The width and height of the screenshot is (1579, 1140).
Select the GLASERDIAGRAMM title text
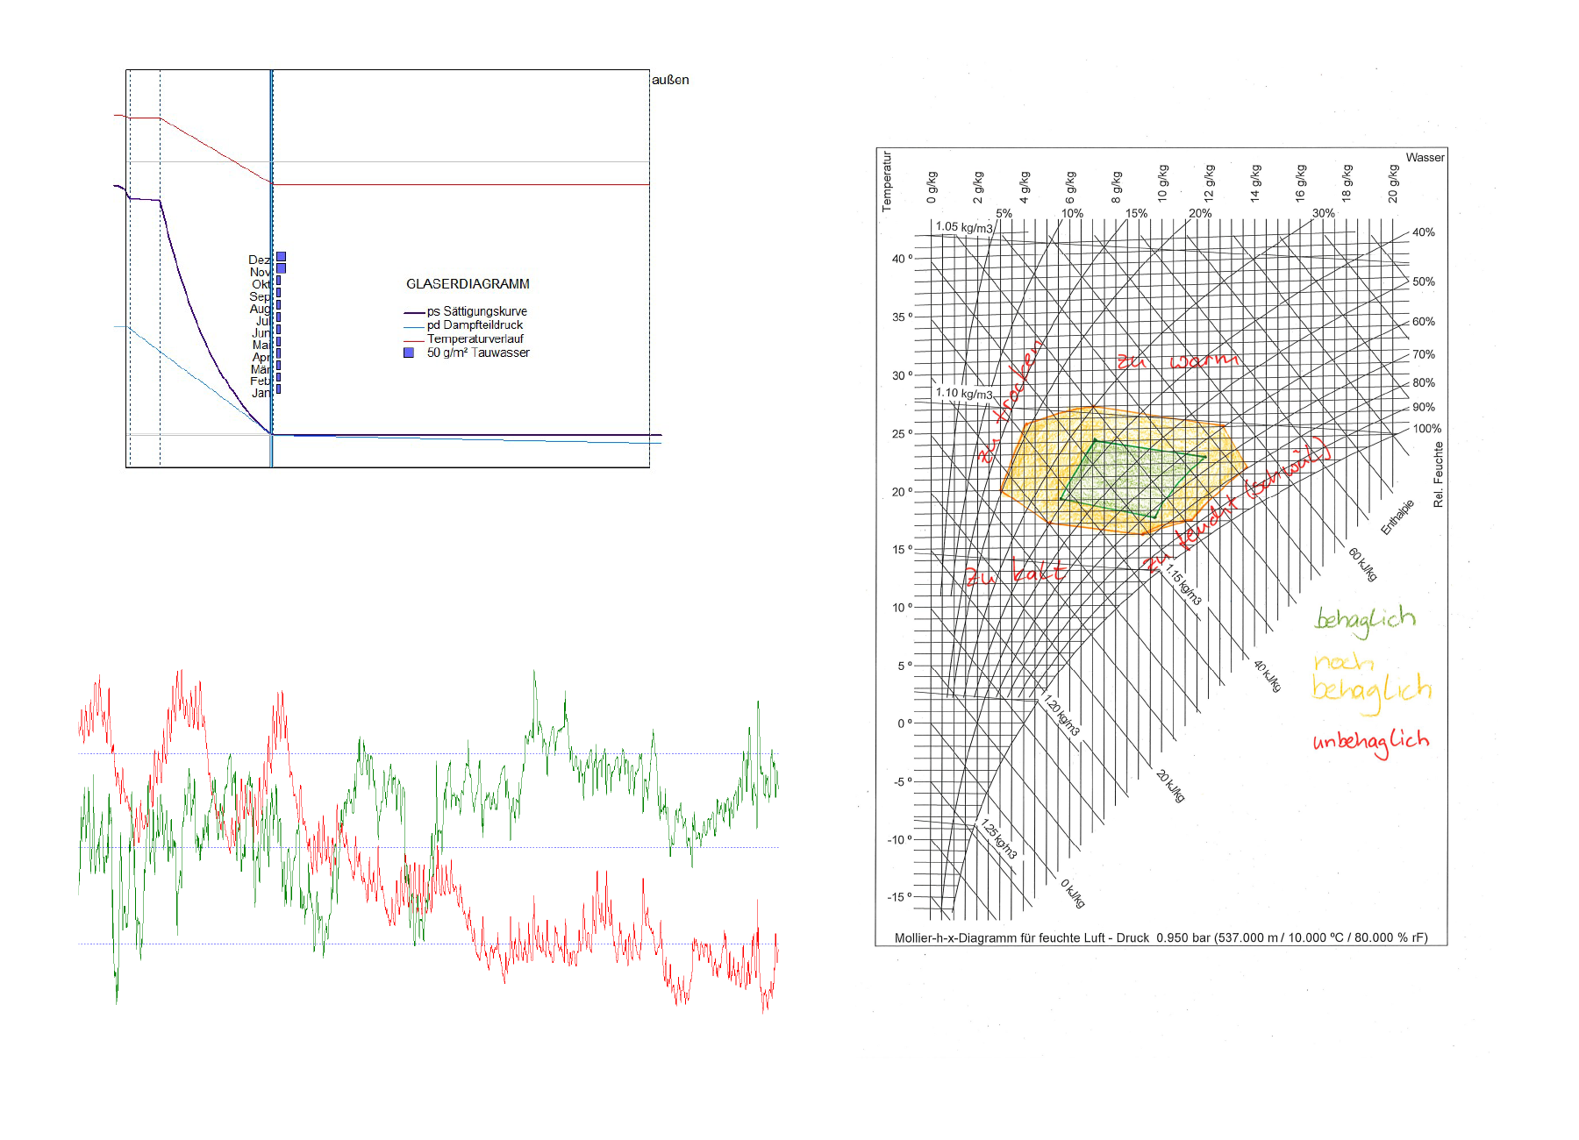tap(468, 284)
